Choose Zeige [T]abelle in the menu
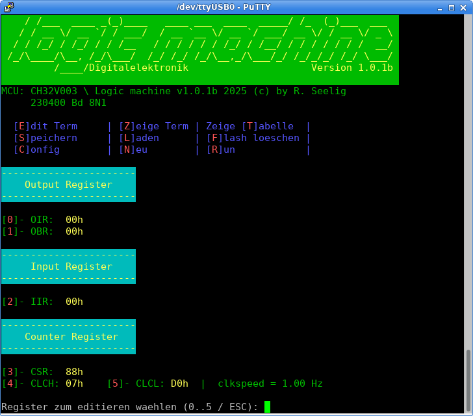This screenshot has height=416, width=473. [x=249, y=126]
